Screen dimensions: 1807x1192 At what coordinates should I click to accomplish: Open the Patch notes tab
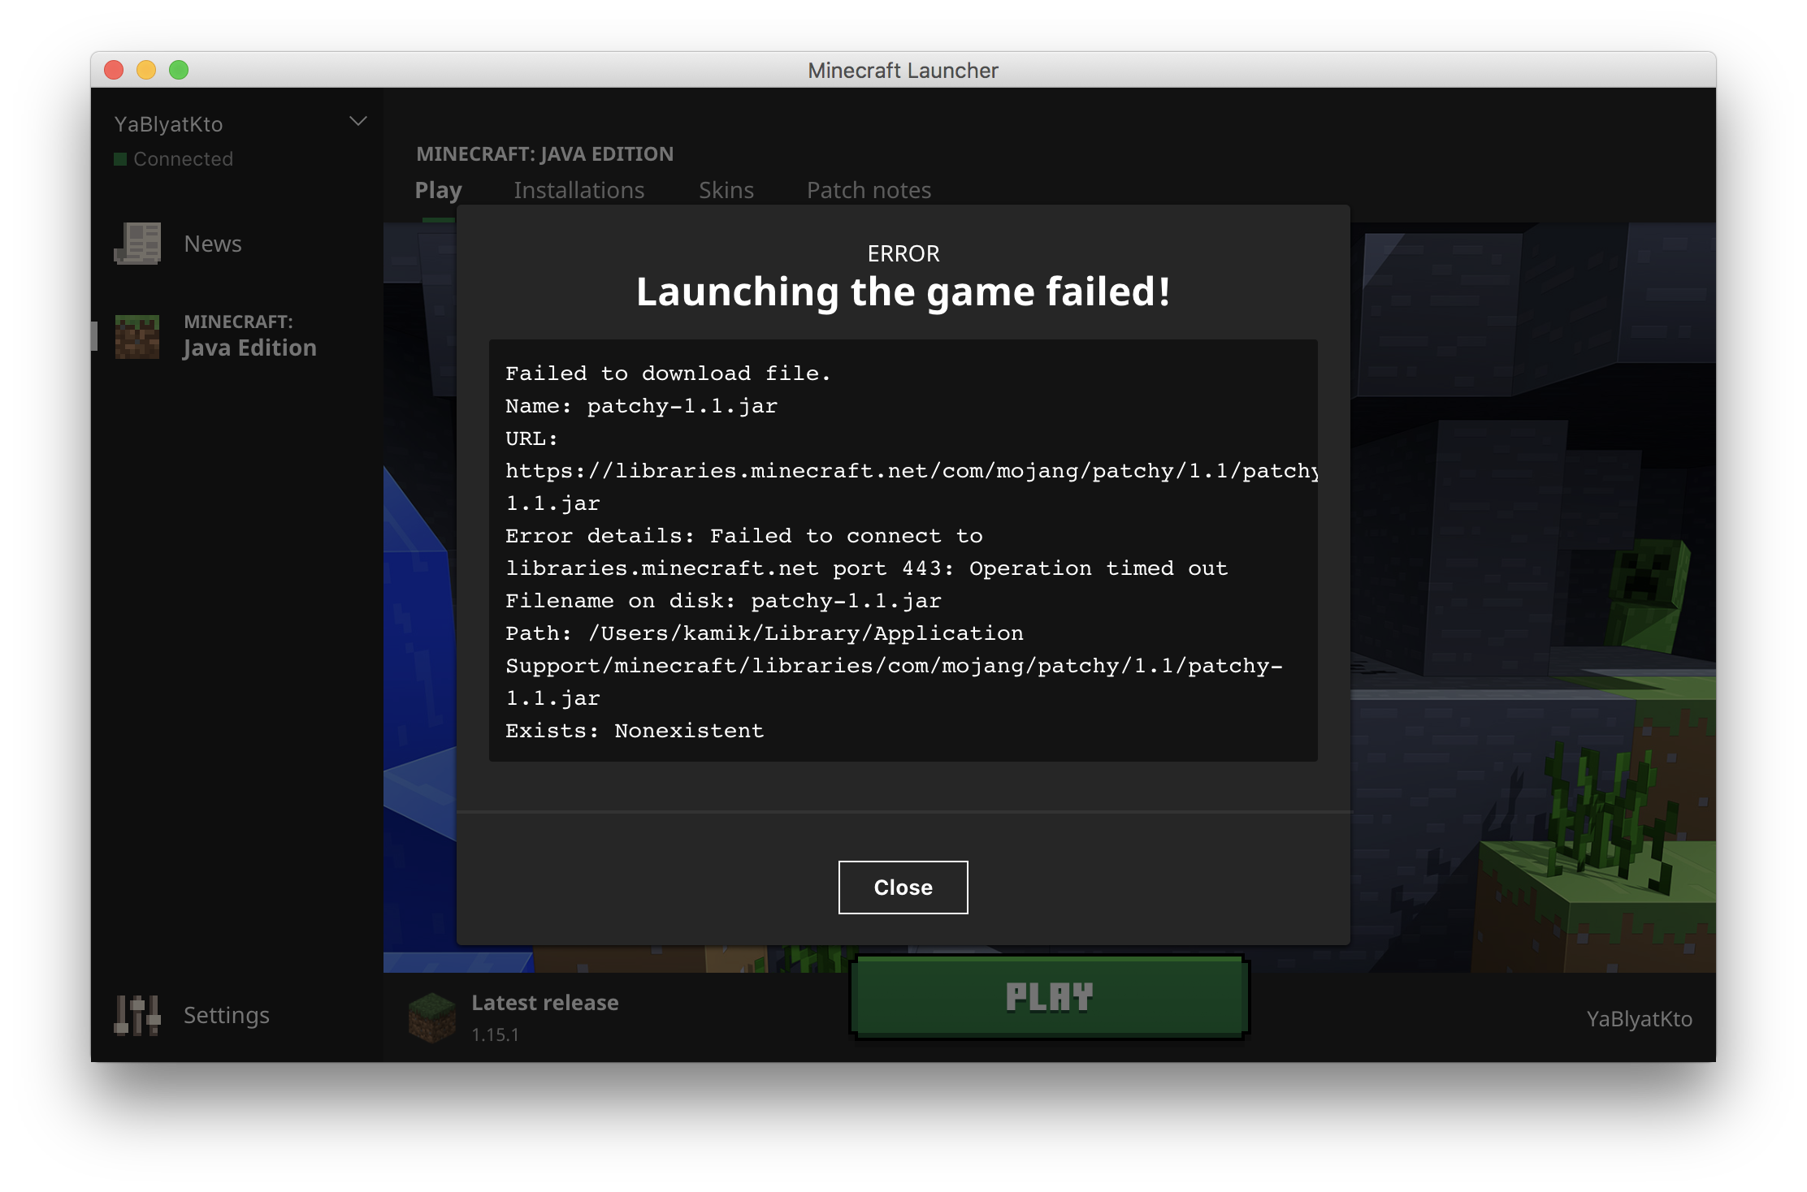869,190
